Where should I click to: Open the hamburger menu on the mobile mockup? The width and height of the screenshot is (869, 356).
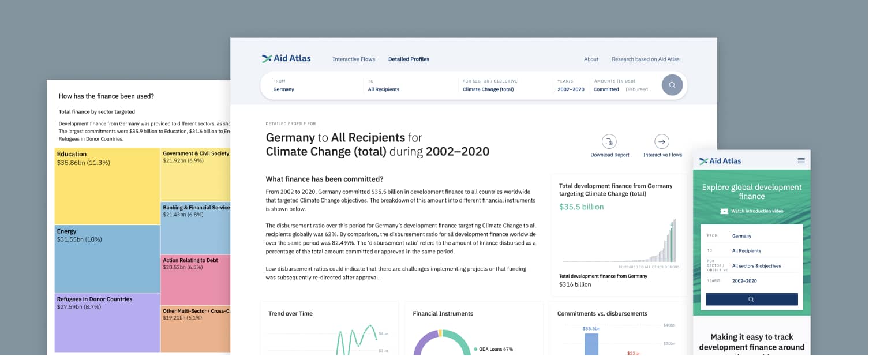[800, 160]
